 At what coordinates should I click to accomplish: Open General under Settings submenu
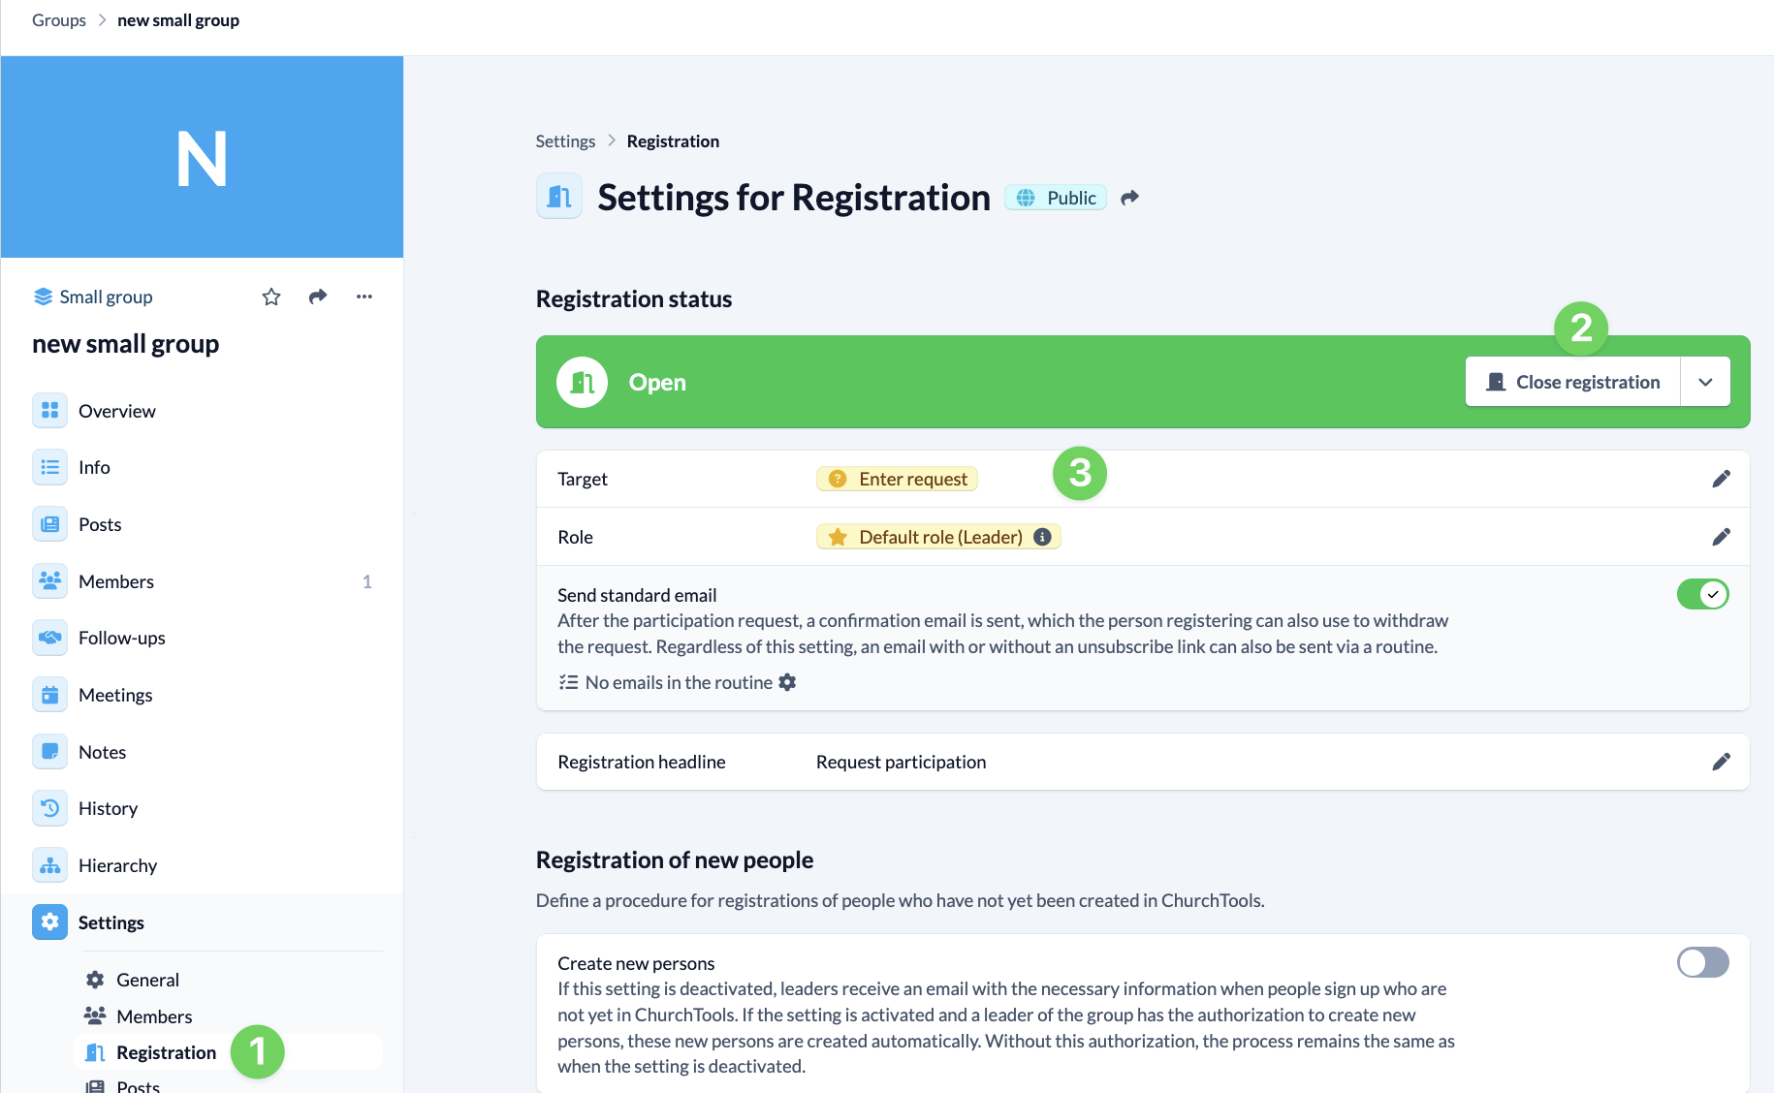pyautogui.click(x=147, y=980)
